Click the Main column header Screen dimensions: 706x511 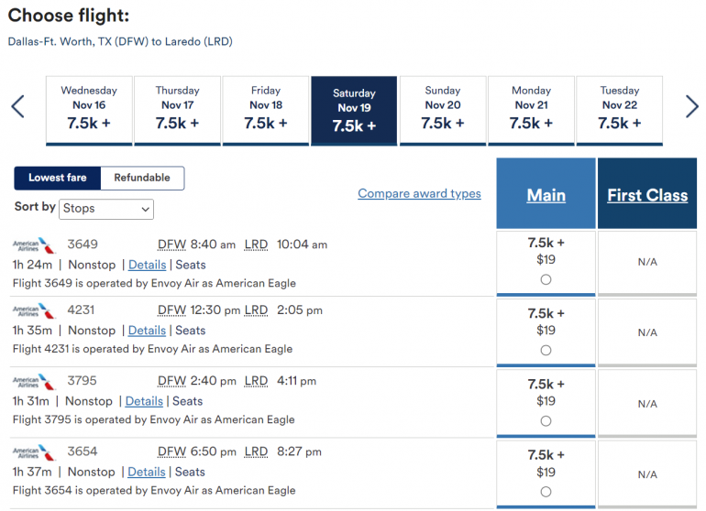(546, 195)
